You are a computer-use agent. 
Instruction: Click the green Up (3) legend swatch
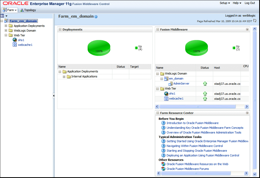point(234,48)
